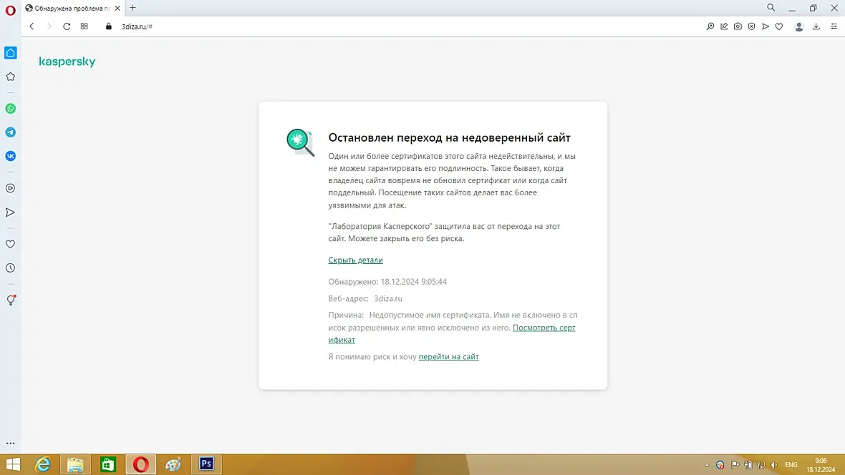Viewport: 845px width, 475px height.
Task: Open sidebar My Flow arrow icon
Action: click(10, 212)
